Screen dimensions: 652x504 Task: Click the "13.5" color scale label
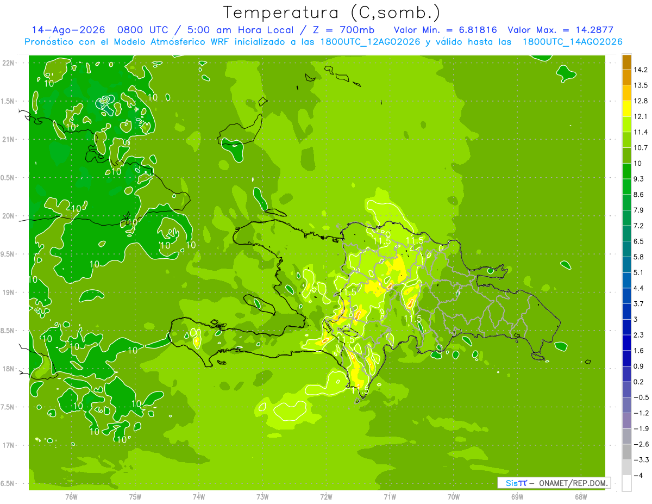(x=640, y=85)
